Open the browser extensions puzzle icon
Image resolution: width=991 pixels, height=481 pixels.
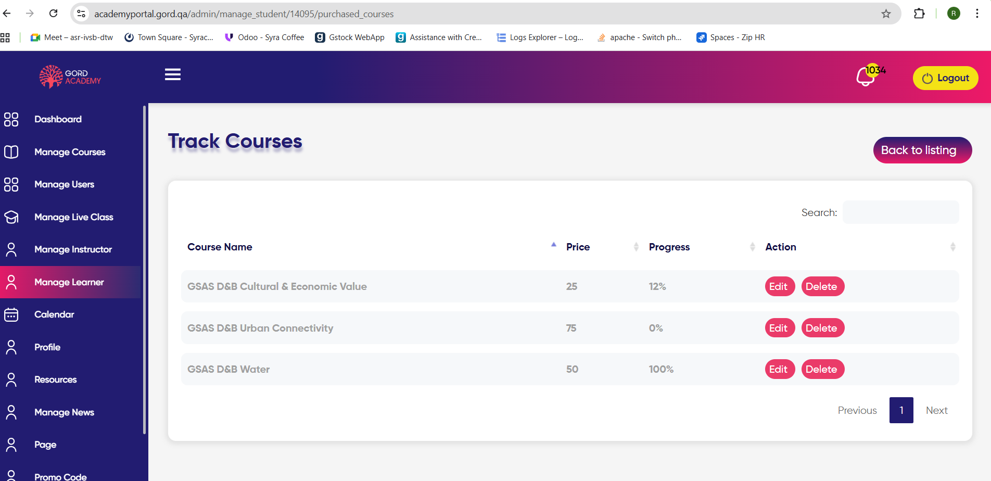point(919,14)
